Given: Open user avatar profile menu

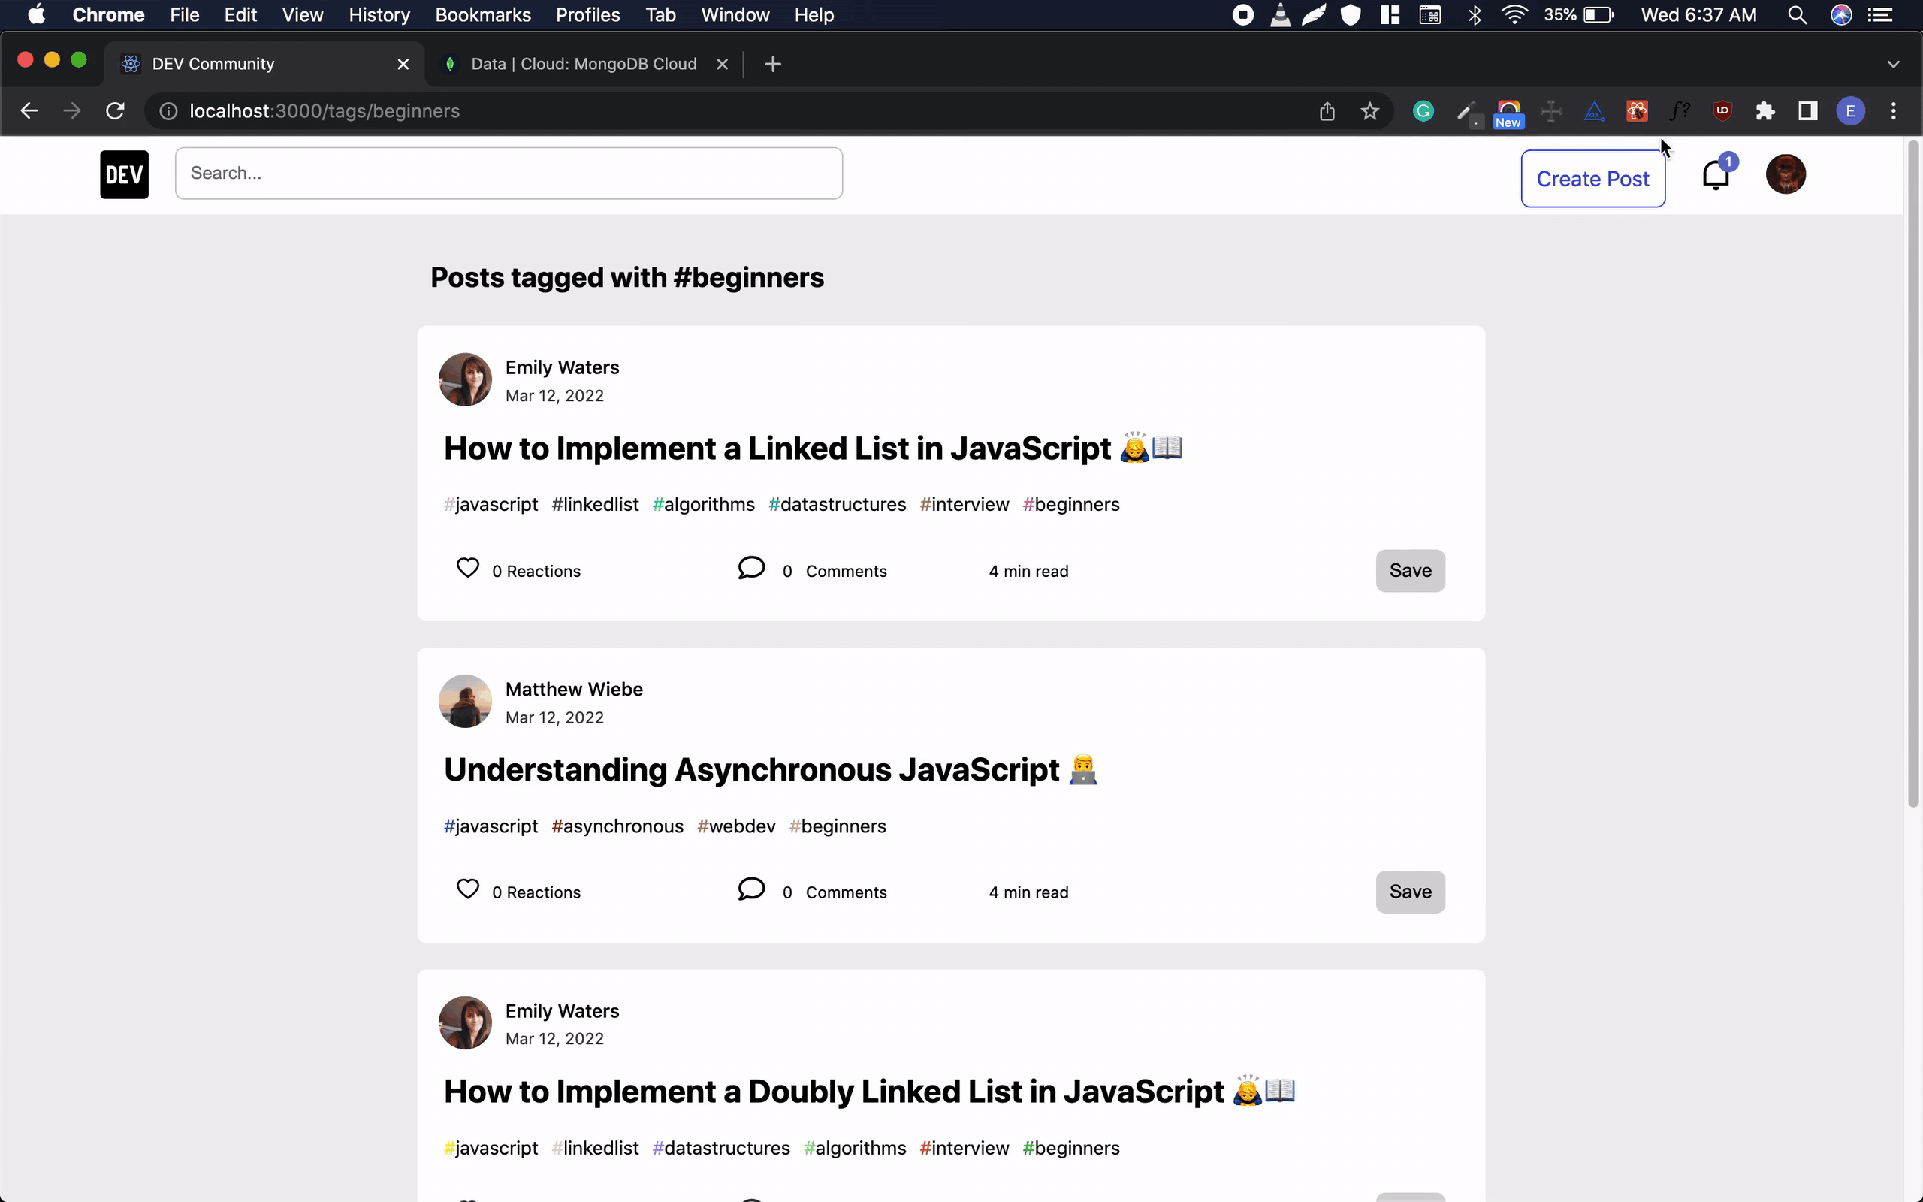Looking at the screenshot, I should [1785, 174].
